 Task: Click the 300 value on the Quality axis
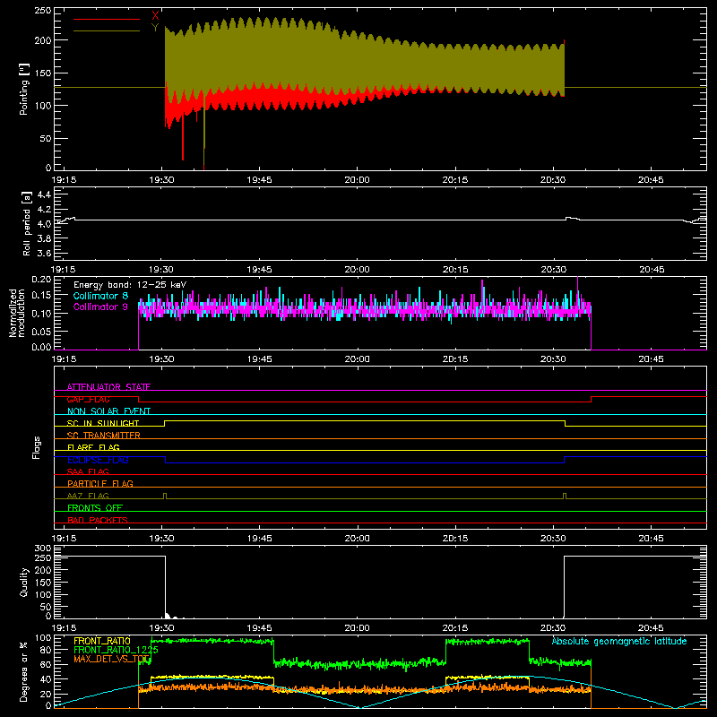pos(42,549)
